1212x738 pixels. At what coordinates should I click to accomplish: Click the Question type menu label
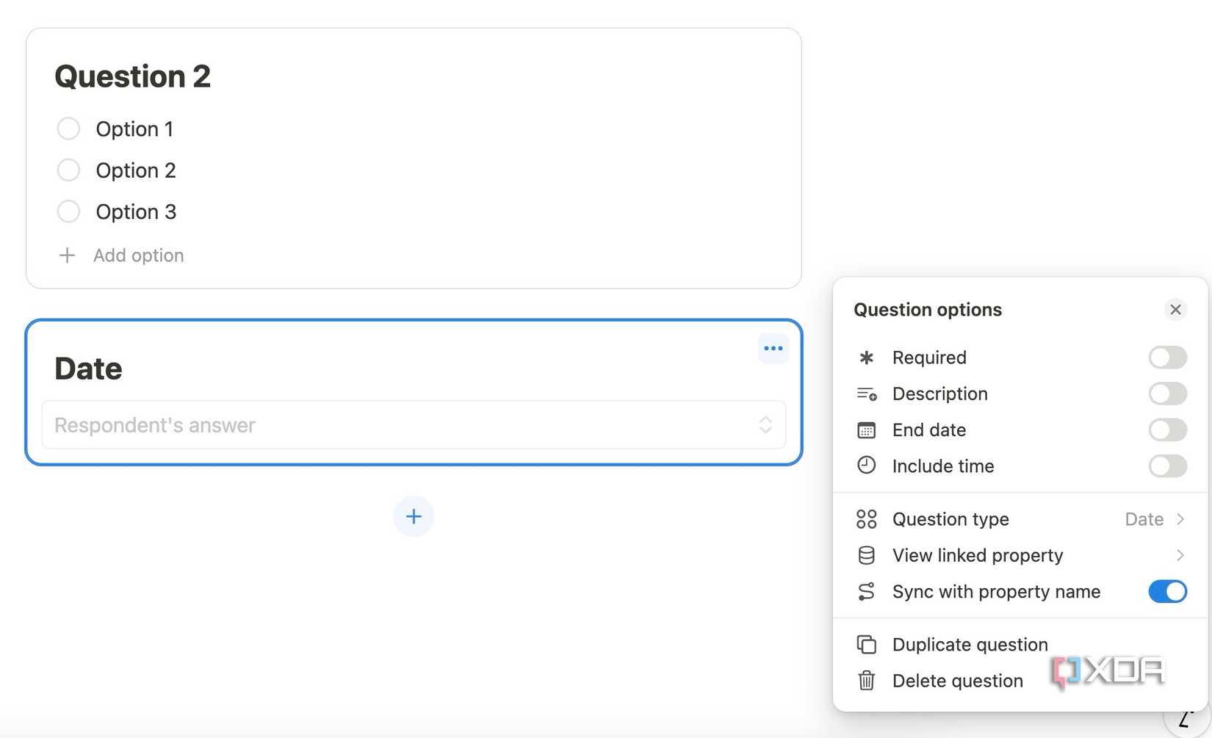pos(951,519)
